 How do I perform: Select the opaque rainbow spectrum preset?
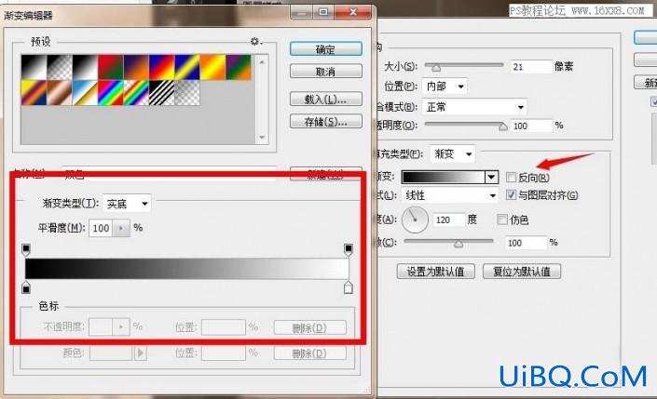tap(111, 92)
